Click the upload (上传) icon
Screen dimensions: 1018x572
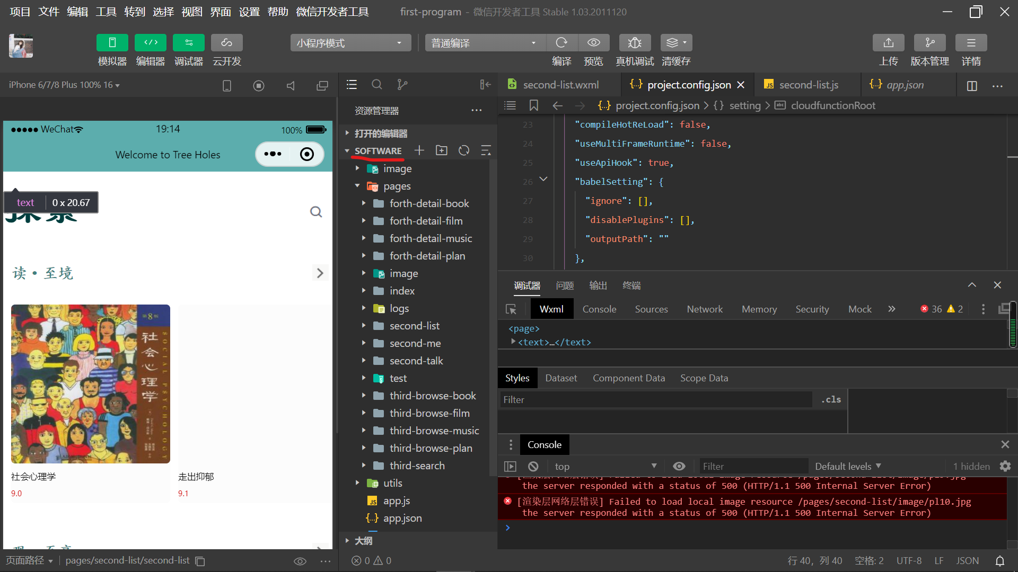tap(889, 43)
